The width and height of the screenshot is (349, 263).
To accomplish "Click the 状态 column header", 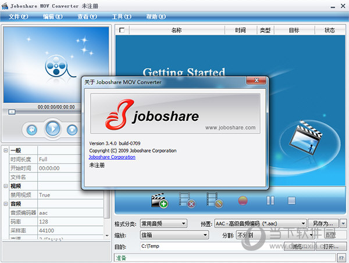I will coord(330,30).
